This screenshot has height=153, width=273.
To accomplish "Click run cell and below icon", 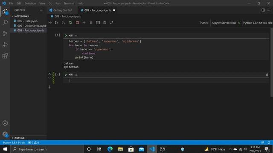I will point(64,23).
